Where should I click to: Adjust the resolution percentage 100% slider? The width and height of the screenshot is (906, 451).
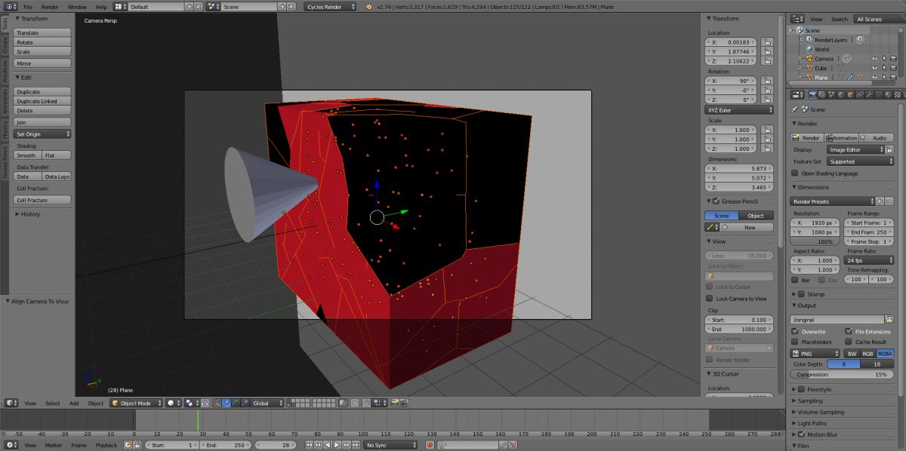tap(814, 241)
